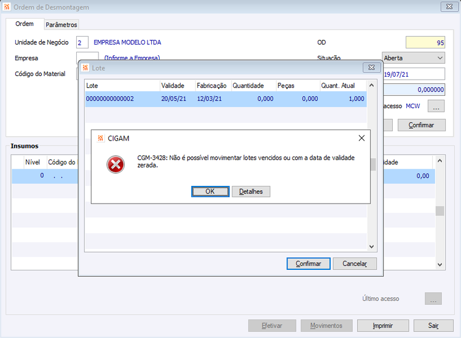Click the red error icon in the CIGAM dialog
Screen dimensions: 461x338
[x=116, y=164]
